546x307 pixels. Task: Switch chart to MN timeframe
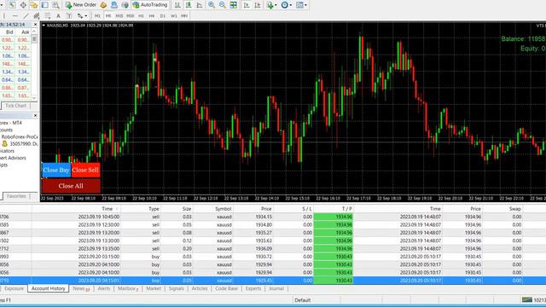click(184, 15)
